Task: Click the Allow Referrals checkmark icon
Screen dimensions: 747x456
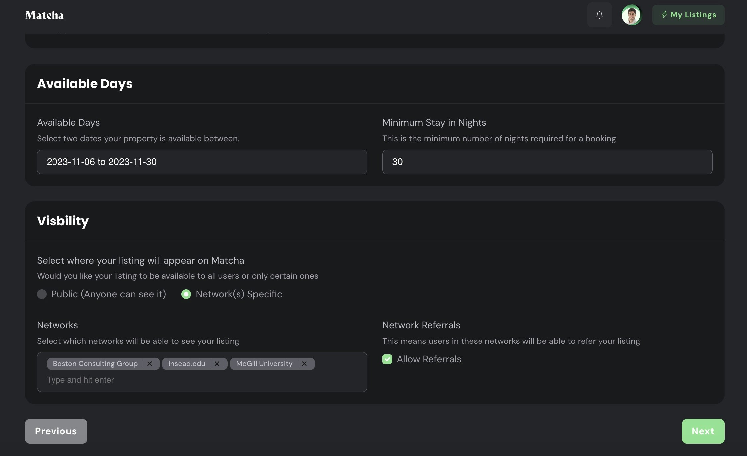Action: click(387, 359)
